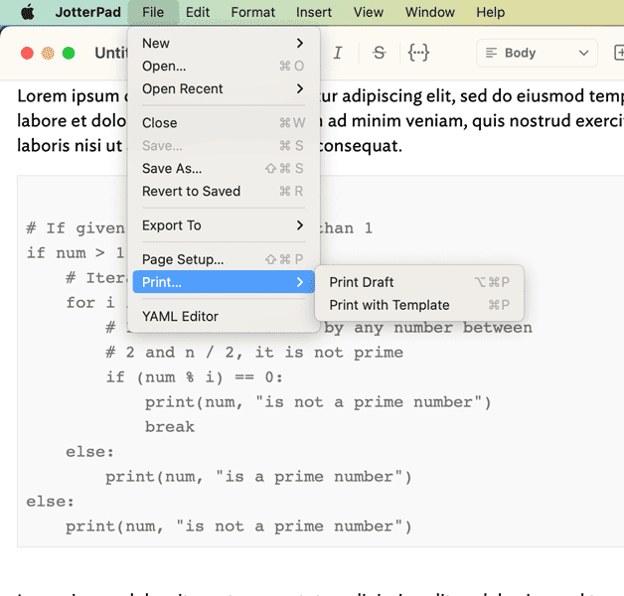Open the Body paragraph style dropdown

[x=537, y=53]
